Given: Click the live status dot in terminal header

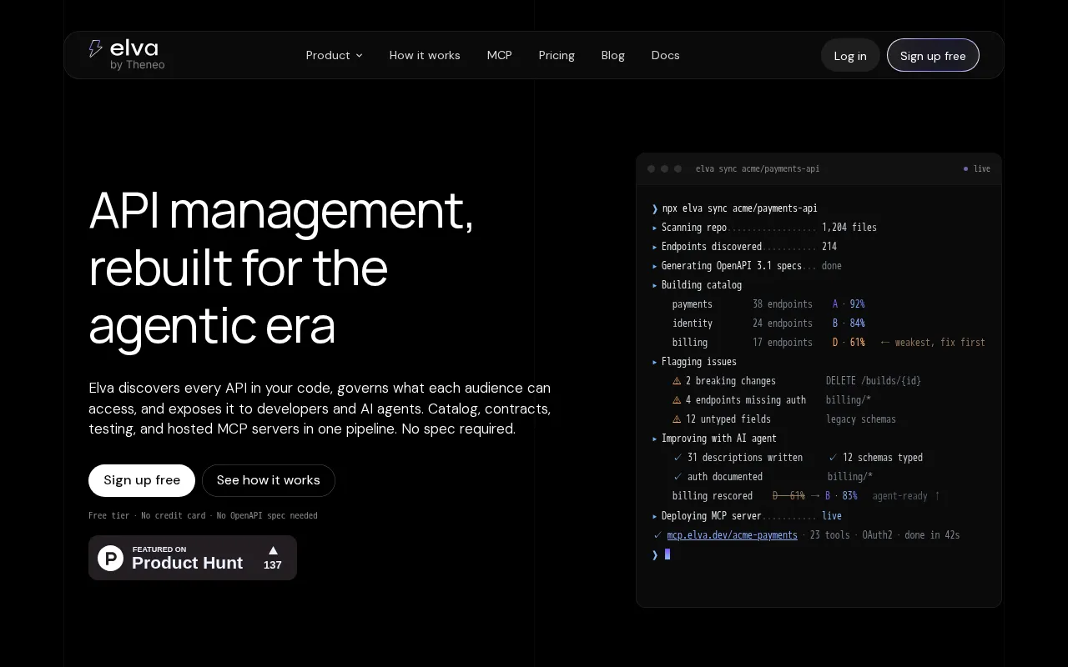Looking at the screenshot, I should [966, 168].
